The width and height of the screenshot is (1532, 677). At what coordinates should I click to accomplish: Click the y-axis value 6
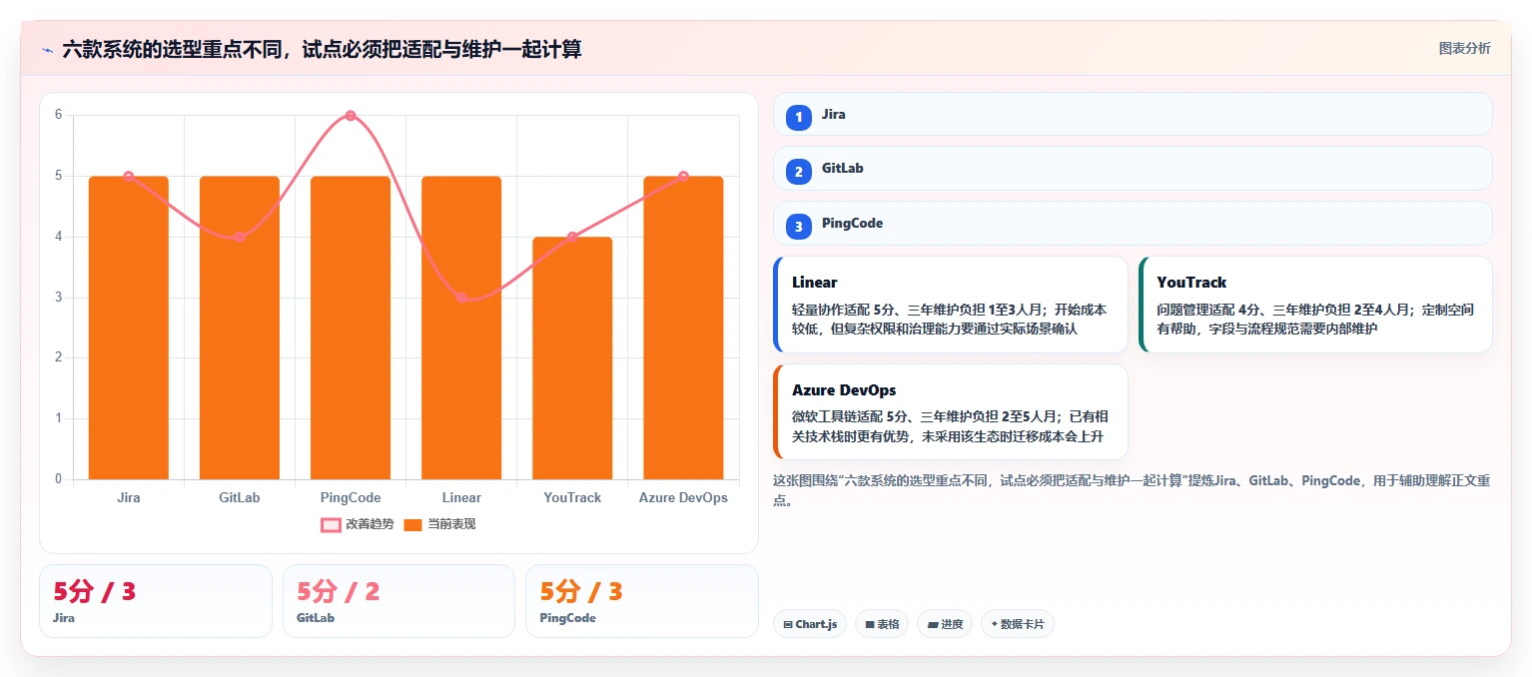click(58, 115)
